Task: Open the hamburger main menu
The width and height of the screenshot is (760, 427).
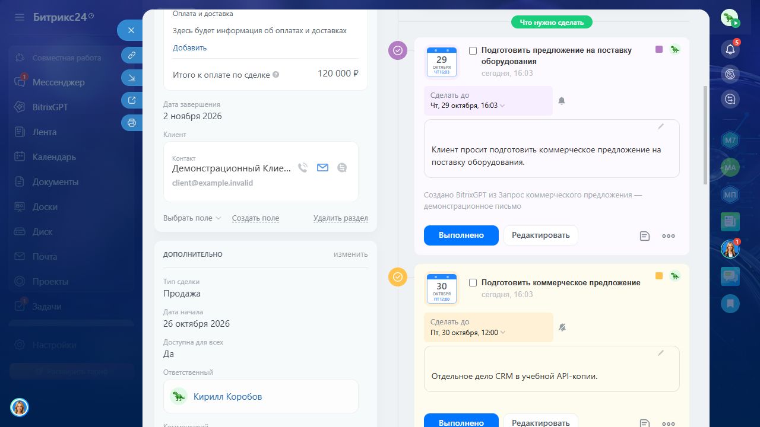Action: 20,18
